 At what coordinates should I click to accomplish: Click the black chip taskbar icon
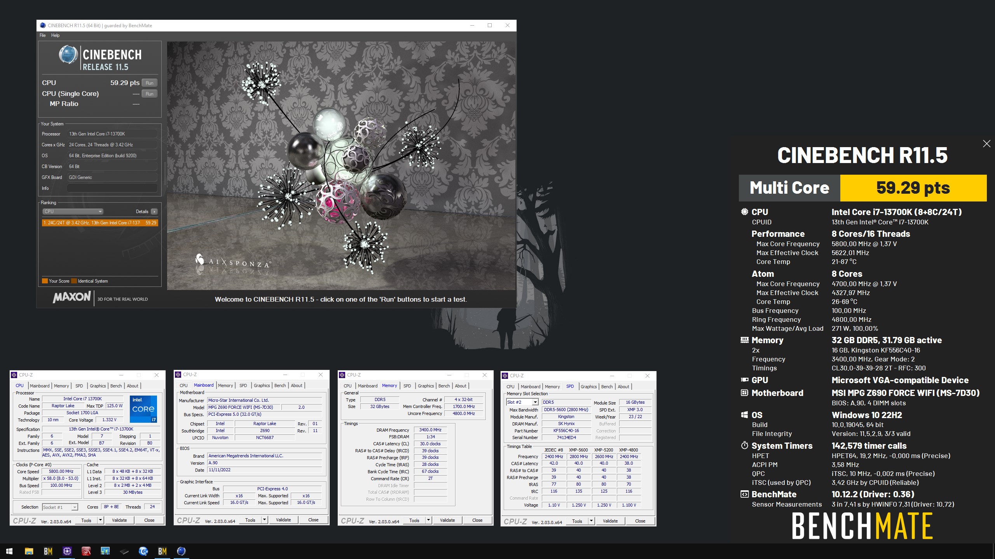coord(124,551)
